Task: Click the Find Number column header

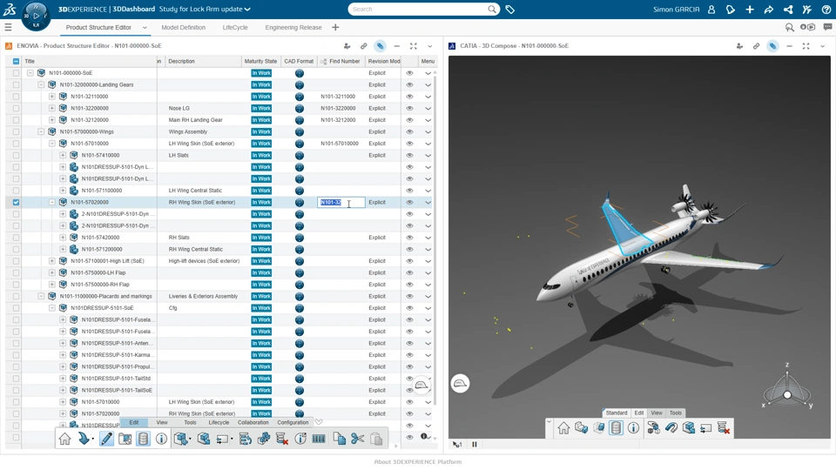Action: coord(345,61)
